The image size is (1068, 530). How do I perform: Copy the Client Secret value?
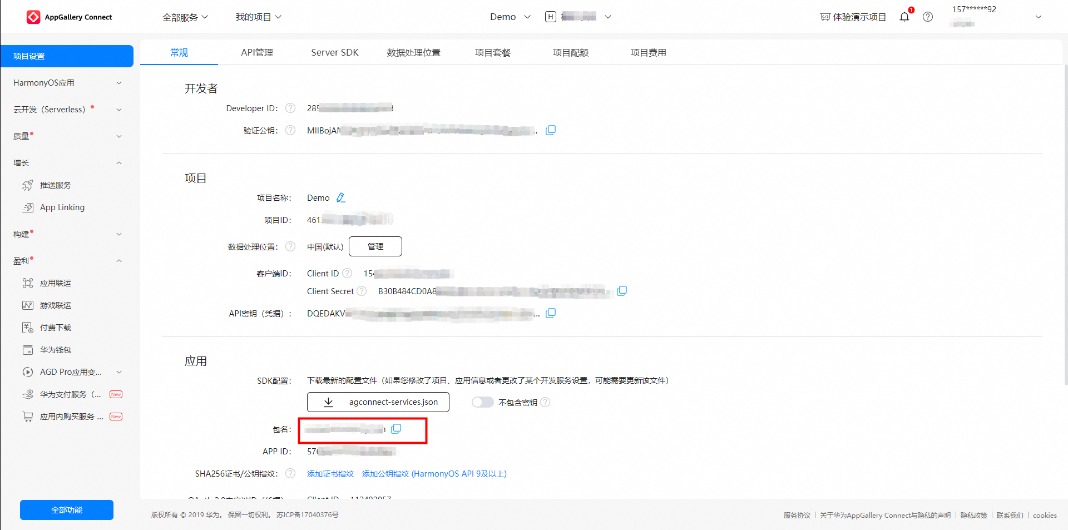622,291
